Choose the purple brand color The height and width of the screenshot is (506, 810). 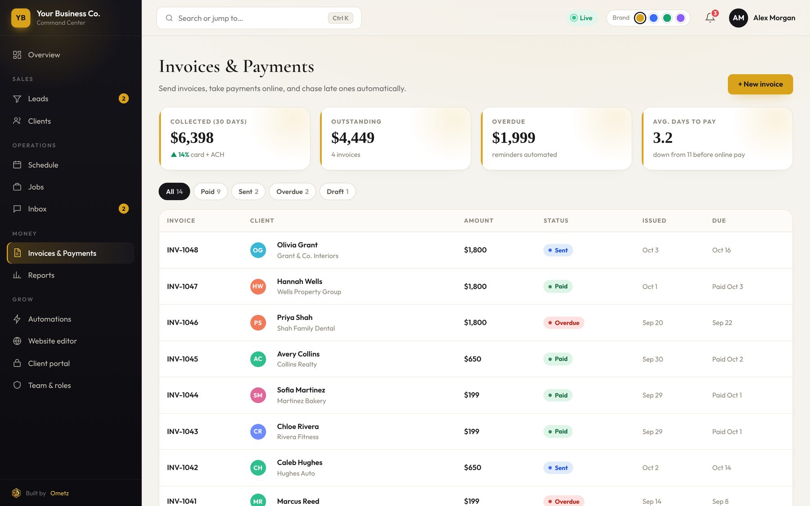(681, 18)
